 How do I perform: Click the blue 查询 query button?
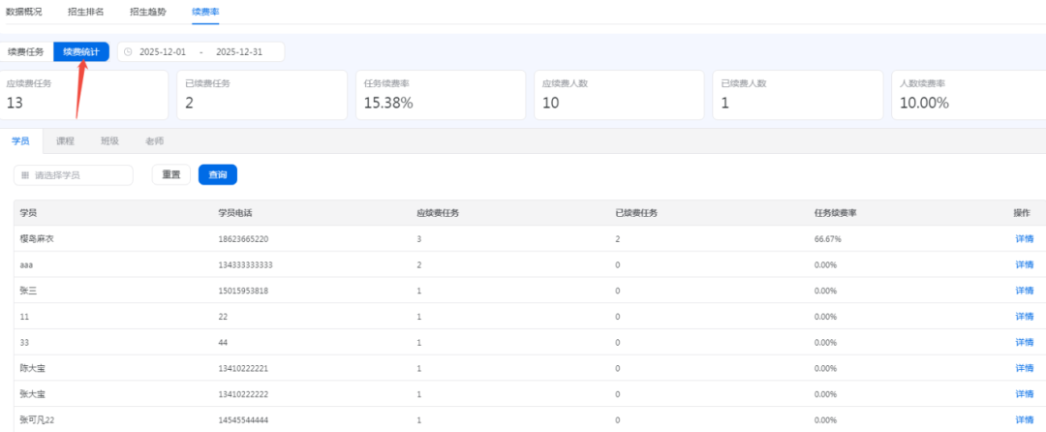point(218,174)
